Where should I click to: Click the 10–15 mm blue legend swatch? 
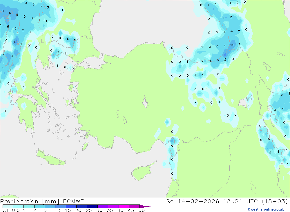61,206
